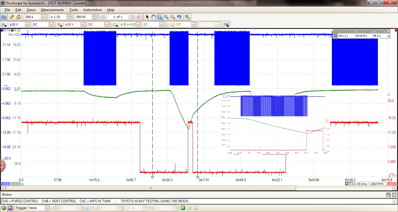398x212 pixels.
Task: Click the first time ruler handle on the axis
Action: [152, 177]
